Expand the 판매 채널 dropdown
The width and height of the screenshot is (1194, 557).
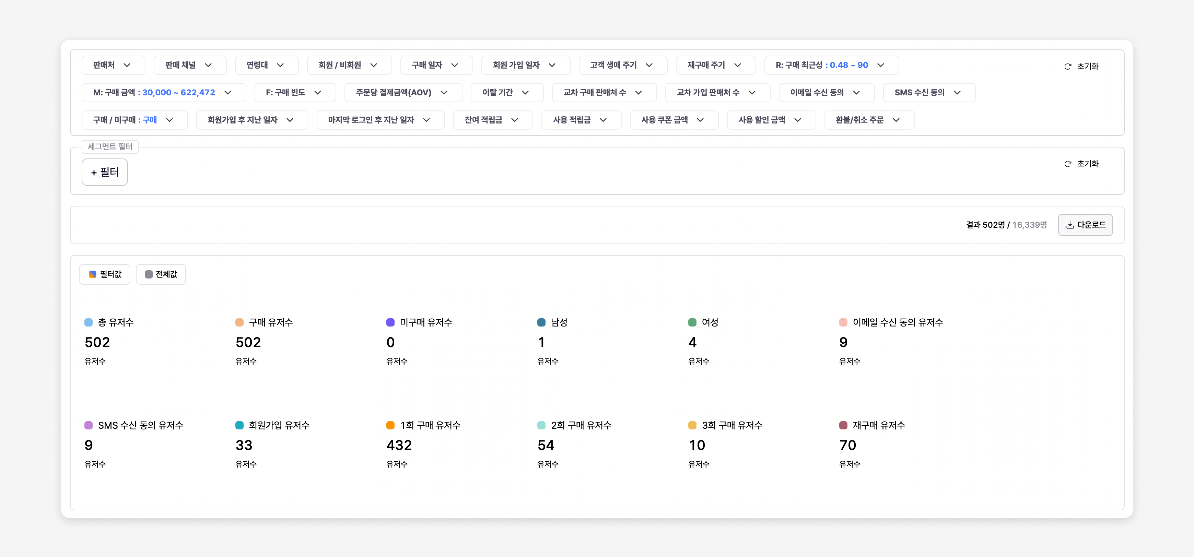[x=190, y=66]
